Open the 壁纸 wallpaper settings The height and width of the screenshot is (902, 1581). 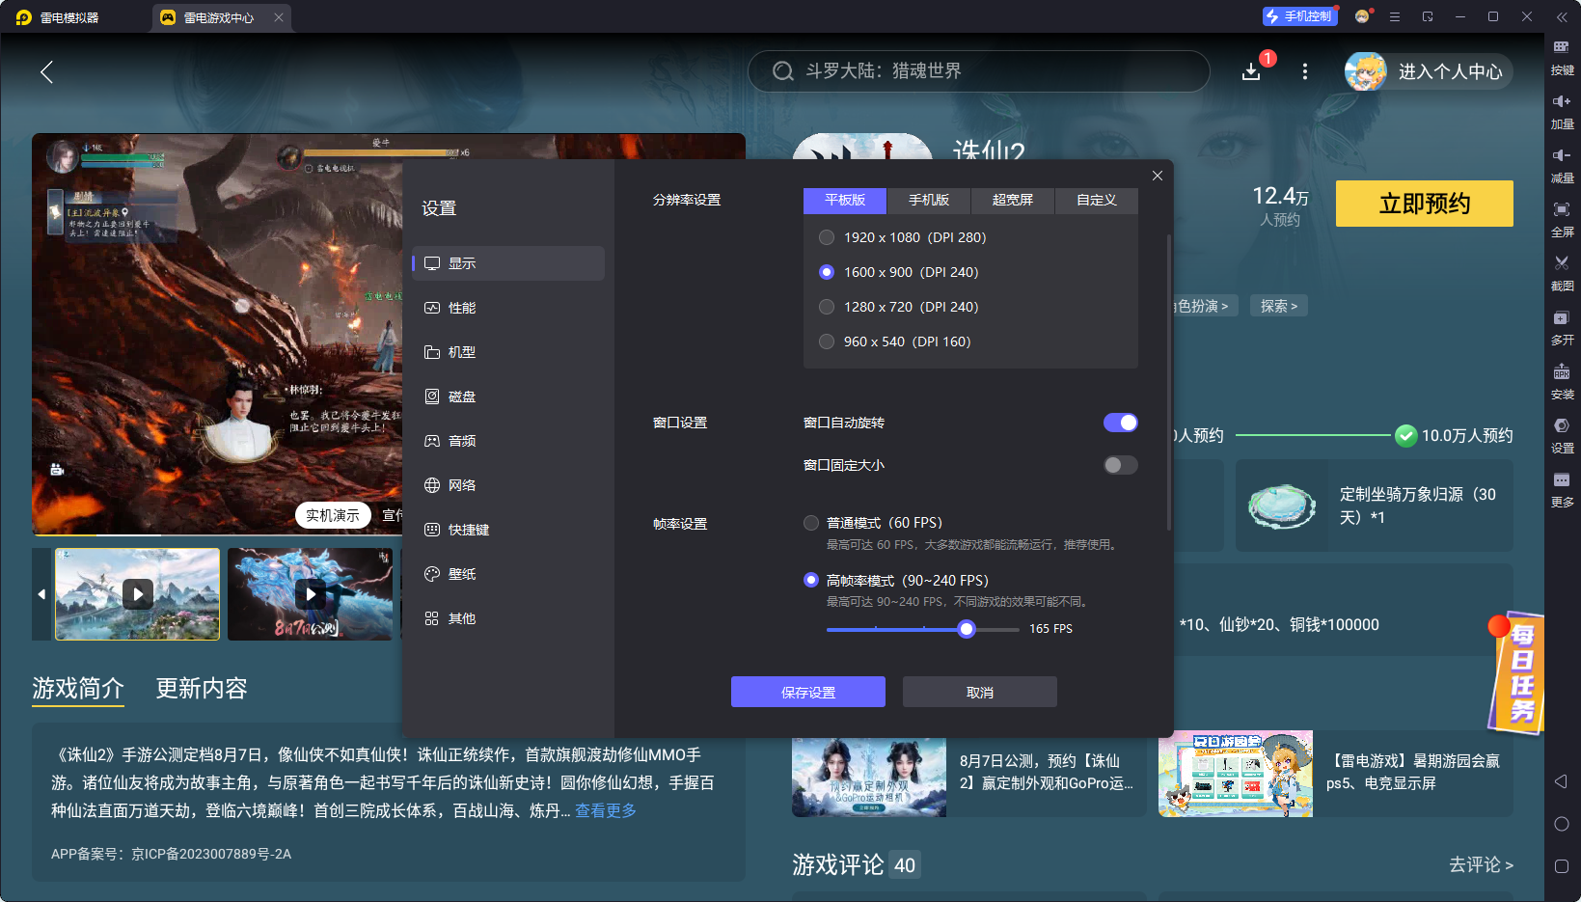click(461, 573)
